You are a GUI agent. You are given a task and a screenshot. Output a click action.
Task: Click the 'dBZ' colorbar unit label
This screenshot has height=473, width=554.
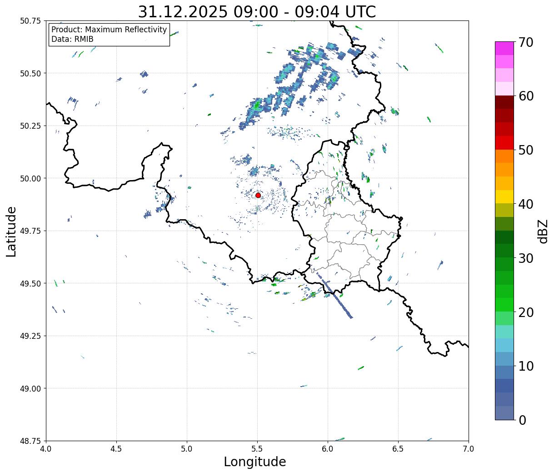coord(543,231)
